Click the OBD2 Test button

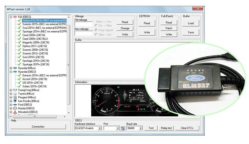(x=151, y=128)
